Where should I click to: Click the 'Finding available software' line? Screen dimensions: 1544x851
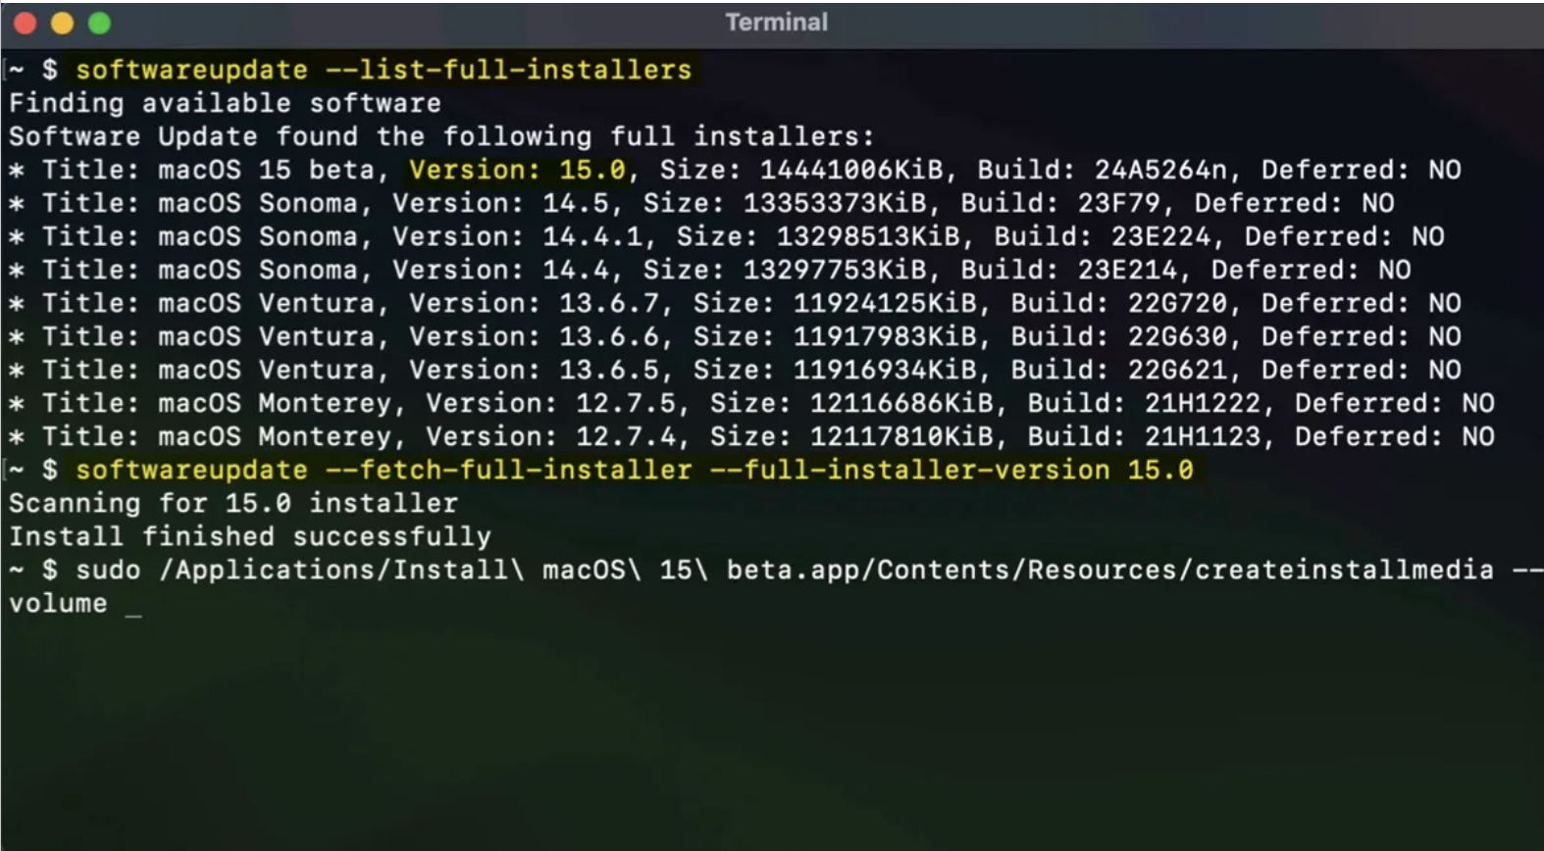click(x=225, y=103)
